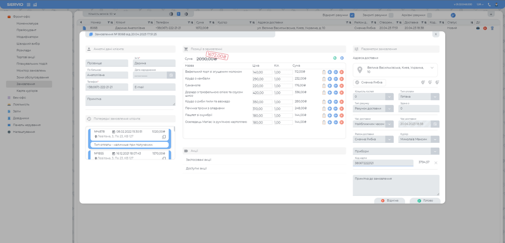Screen dimensions: 505x243
Task: Click the blue refresh icon above the orders table
Action: coord(453,15)
